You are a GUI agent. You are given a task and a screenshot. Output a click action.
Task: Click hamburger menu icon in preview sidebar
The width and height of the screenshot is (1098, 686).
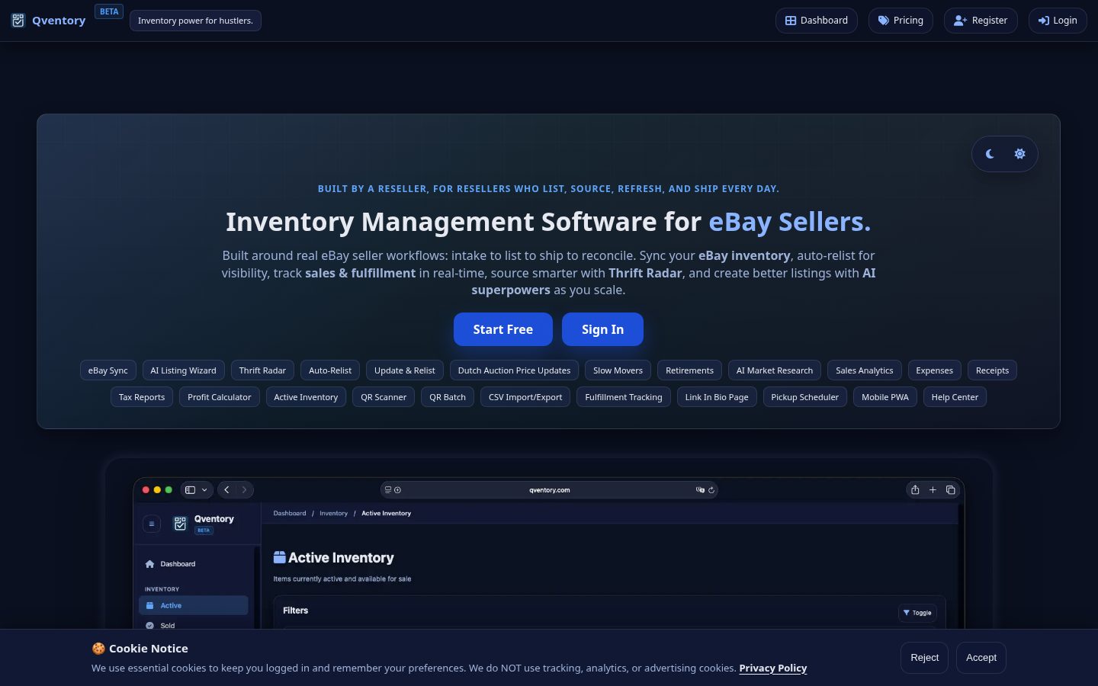(152, 524)
